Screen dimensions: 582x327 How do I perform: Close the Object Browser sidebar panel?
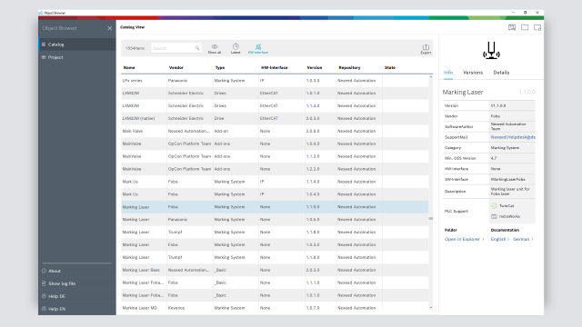[x=110, y=28]
